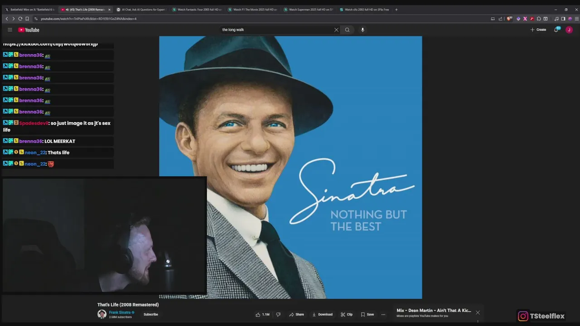The image size is (580, 326).
Task: Click the purple diamond extension icon
Action: click(518, 19)
